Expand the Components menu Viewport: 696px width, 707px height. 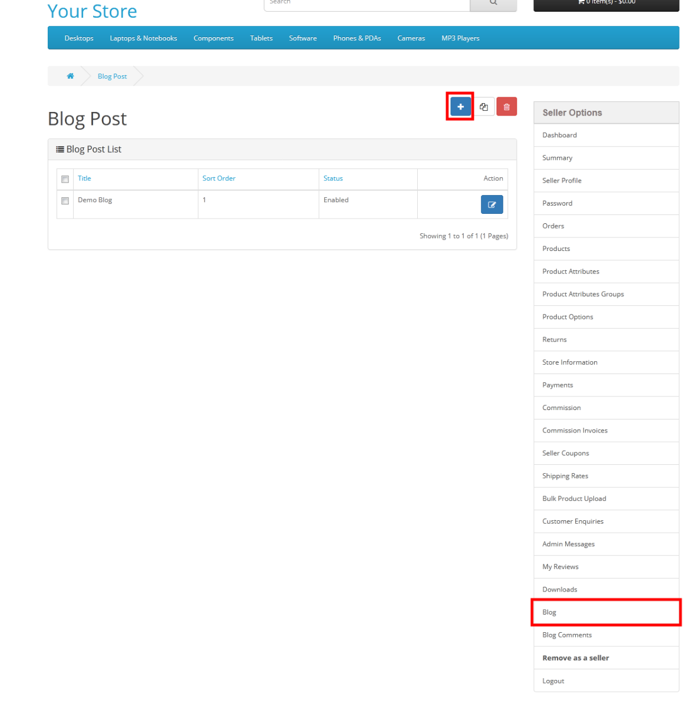(213, 38)
